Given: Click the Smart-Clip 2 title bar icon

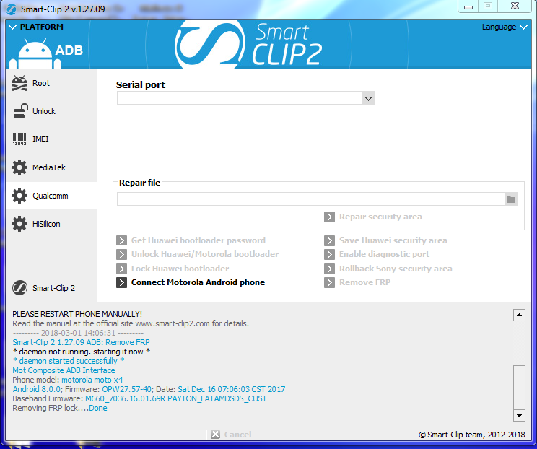Looking at the screenshot, I should 12,9.
